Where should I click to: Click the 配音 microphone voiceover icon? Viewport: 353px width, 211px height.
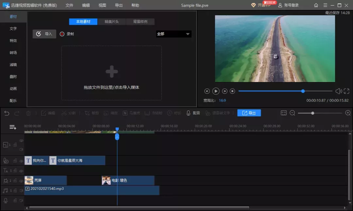(x=189, y=113)
